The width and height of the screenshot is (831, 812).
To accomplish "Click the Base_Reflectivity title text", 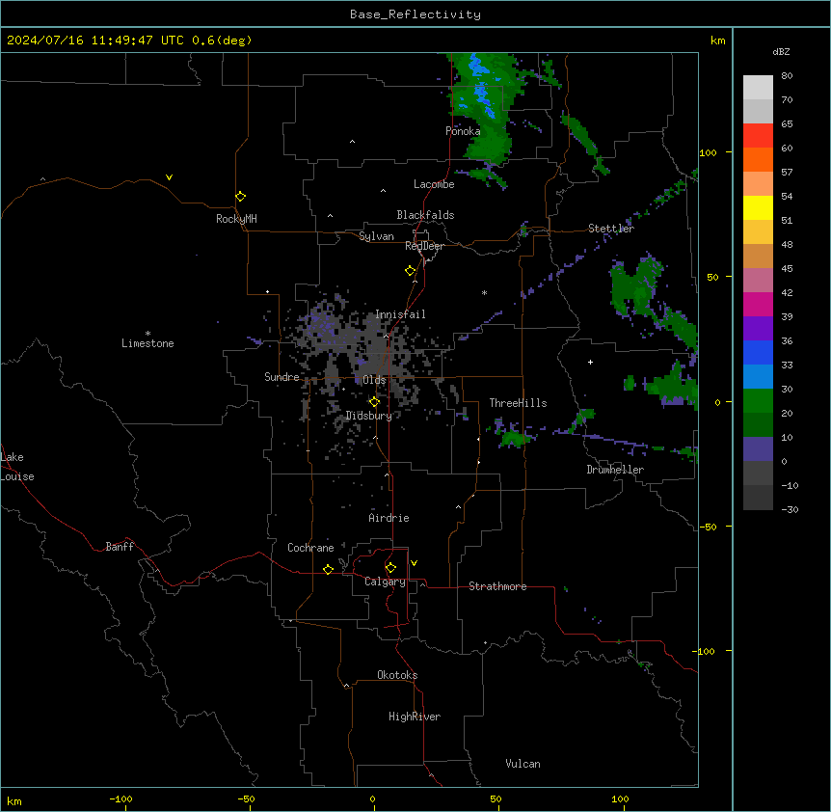I will 415,14.
